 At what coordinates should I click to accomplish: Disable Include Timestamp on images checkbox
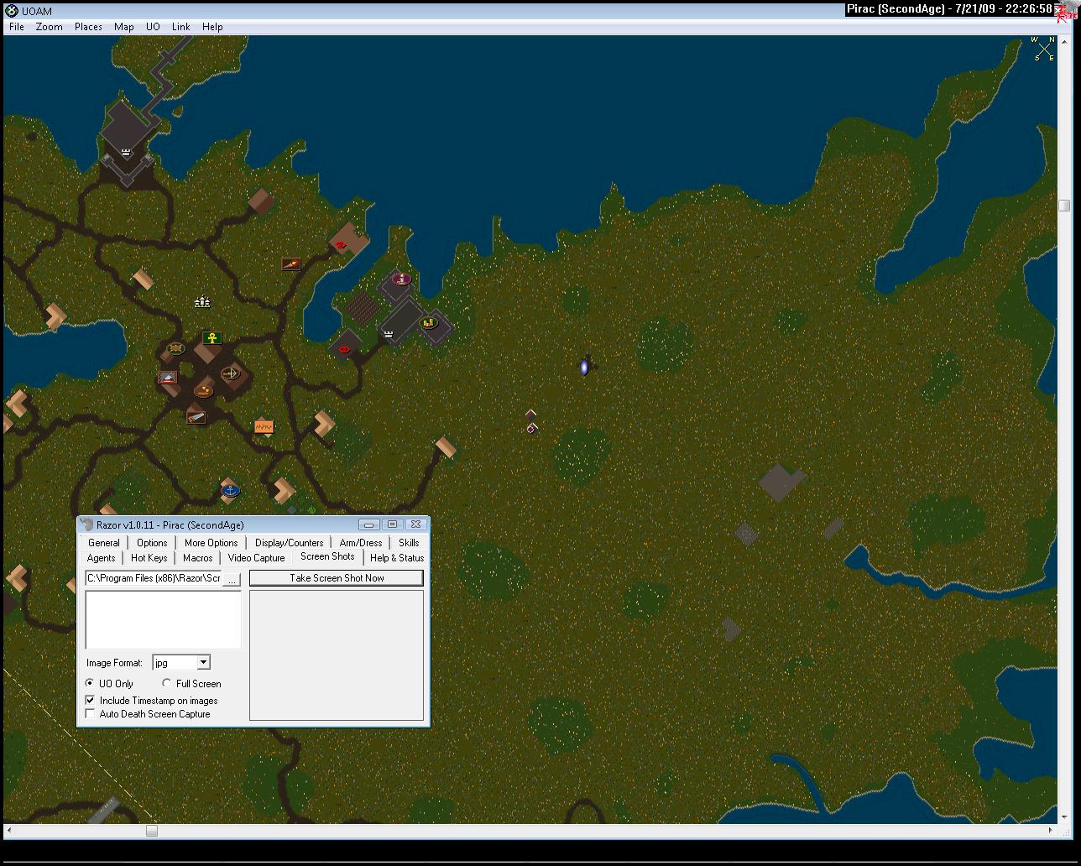pos(91,700)
